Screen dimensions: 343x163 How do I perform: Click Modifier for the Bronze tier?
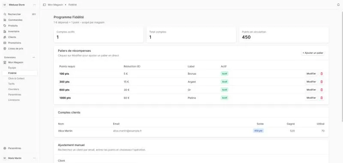pos(311,74)
